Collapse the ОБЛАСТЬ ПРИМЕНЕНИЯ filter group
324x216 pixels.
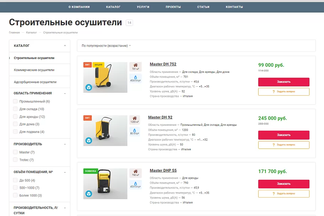(65, 93)
